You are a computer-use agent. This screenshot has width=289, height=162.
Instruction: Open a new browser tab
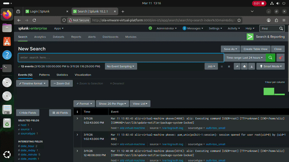click(x=123, y=12)
